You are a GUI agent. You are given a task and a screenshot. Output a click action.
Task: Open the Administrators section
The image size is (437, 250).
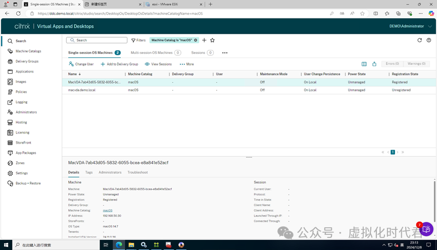click(x=26, y=112)
